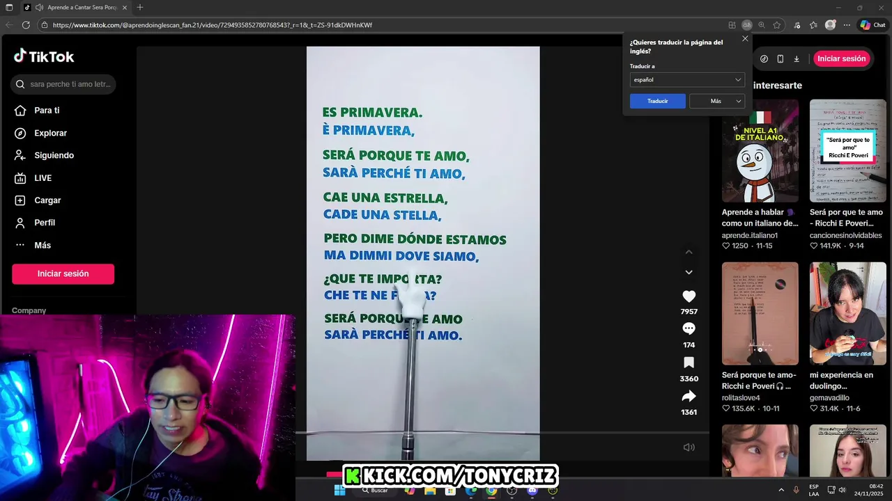Open browser settings ellipsis menu
Image resolution: width=892 pixels, height=501 pixels.
tap(847, 25)
